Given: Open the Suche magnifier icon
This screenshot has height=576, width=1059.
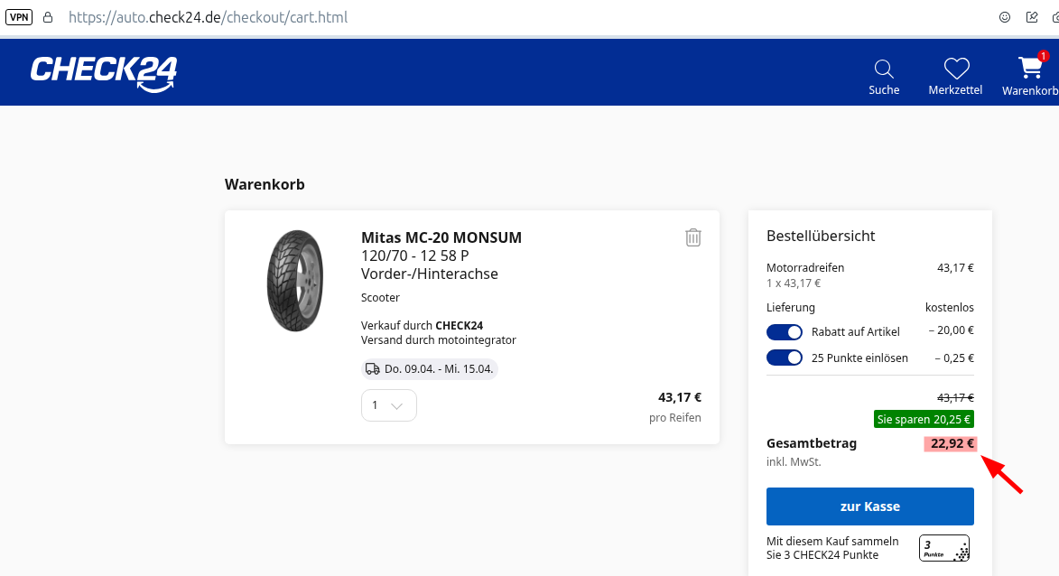Looking at the screenshot, I should coord(884,70).
